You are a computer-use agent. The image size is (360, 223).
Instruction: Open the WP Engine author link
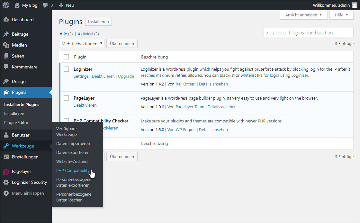(x=185, y=130)
